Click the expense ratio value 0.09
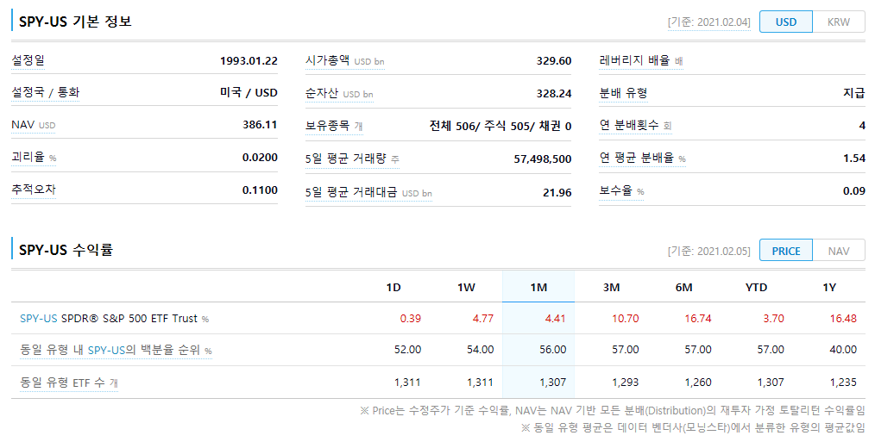The image size is (875, 448). pos(853,191)
